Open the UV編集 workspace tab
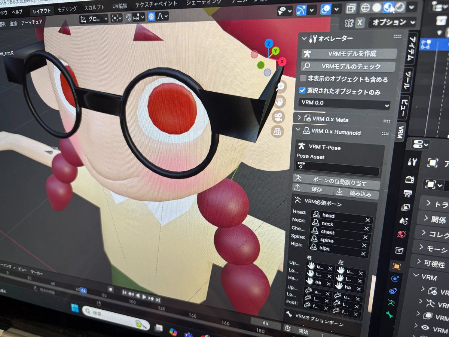 (x=120, y=6)
